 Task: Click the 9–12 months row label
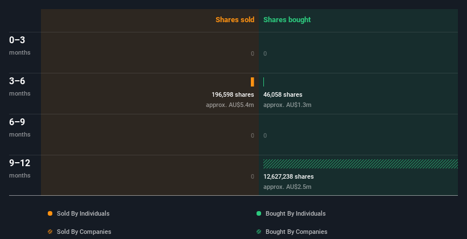(x=20, y=168)
